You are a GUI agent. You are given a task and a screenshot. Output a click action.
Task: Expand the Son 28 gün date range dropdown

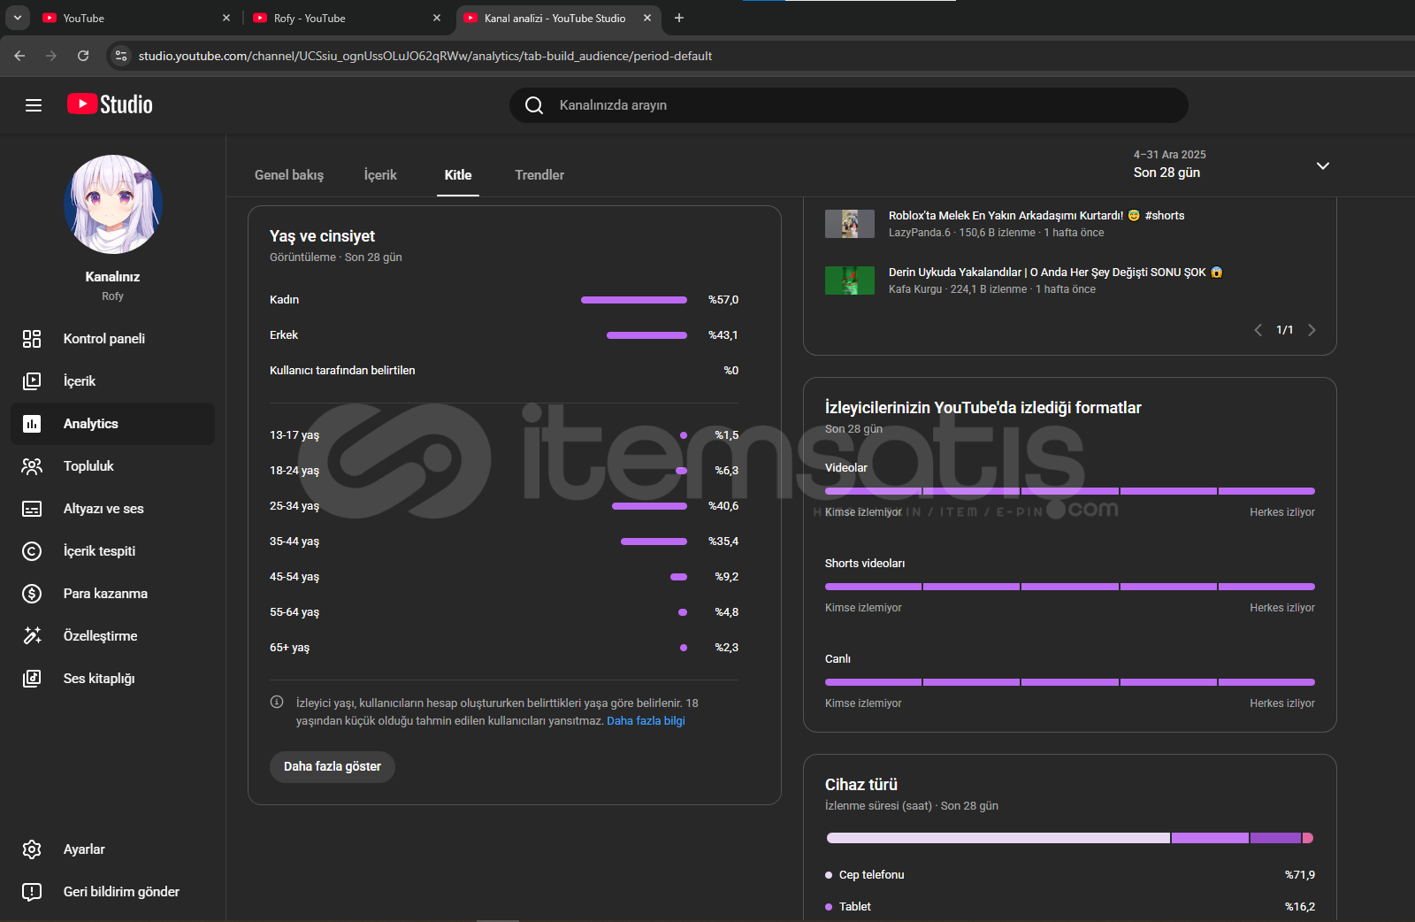1322,165
